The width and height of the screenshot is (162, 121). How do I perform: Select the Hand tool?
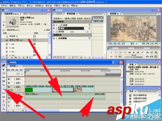tap(4, 105)
